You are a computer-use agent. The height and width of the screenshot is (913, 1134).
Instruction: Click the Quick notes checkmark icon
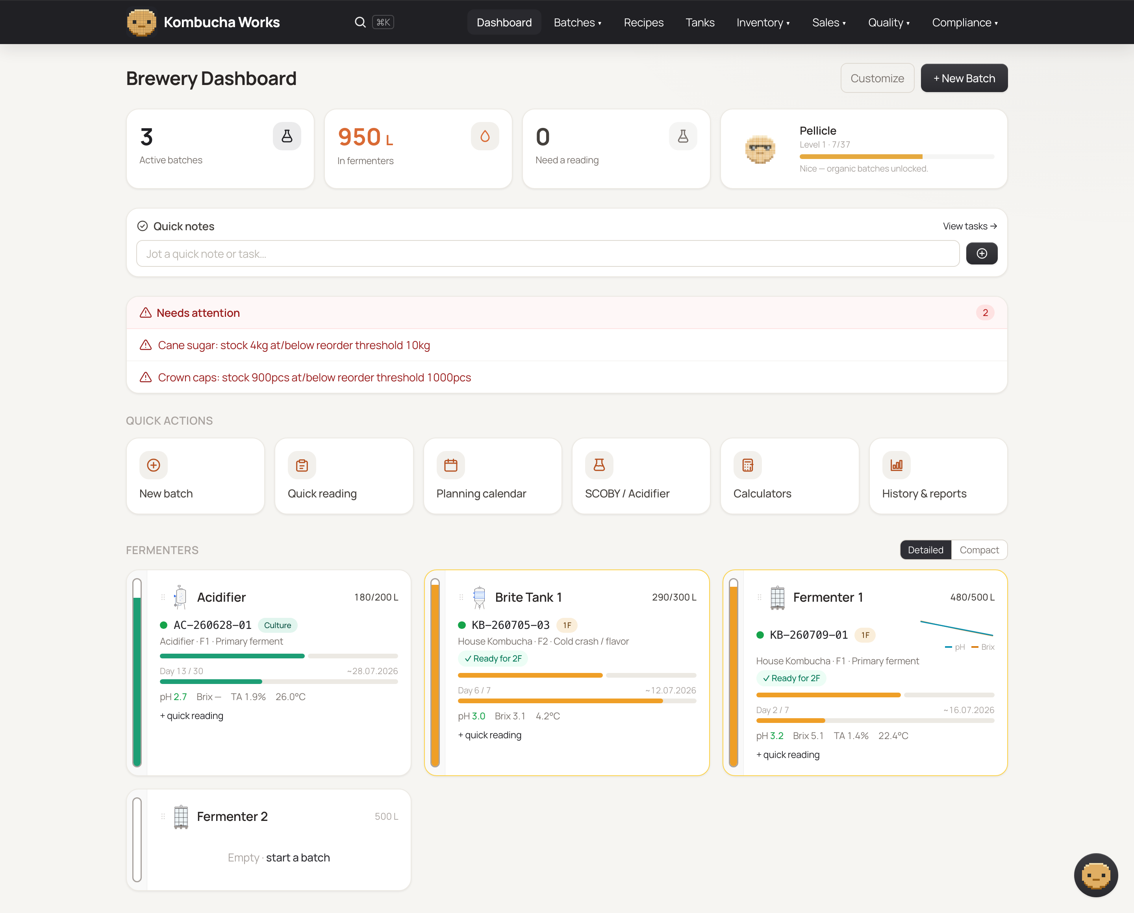coord(143,226)
